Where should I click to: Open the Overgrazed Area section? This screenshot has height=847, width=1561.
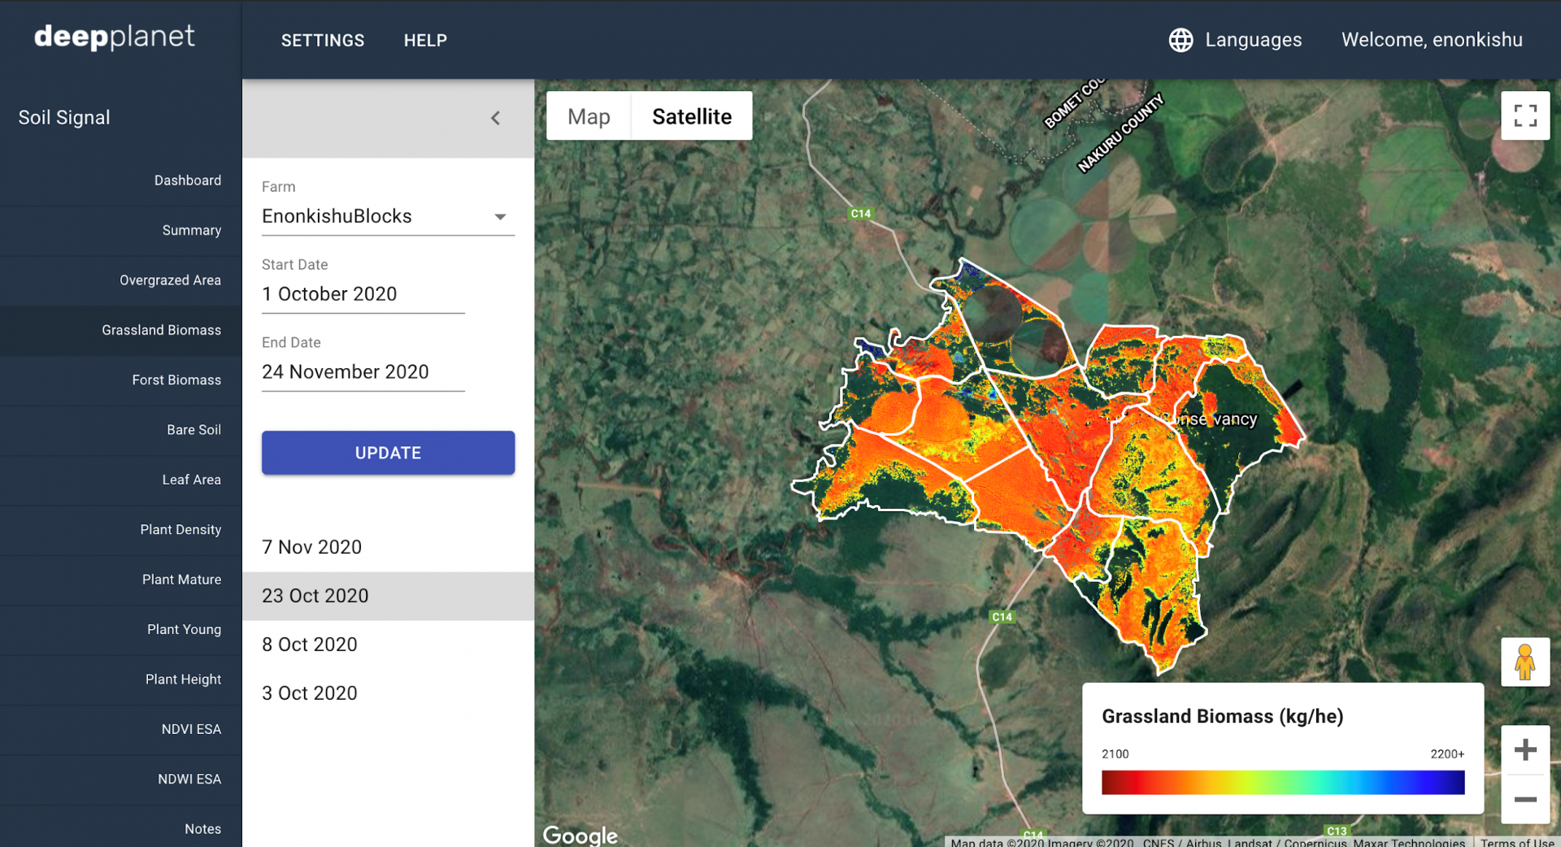pyautogui.click(x=121, y=280)
